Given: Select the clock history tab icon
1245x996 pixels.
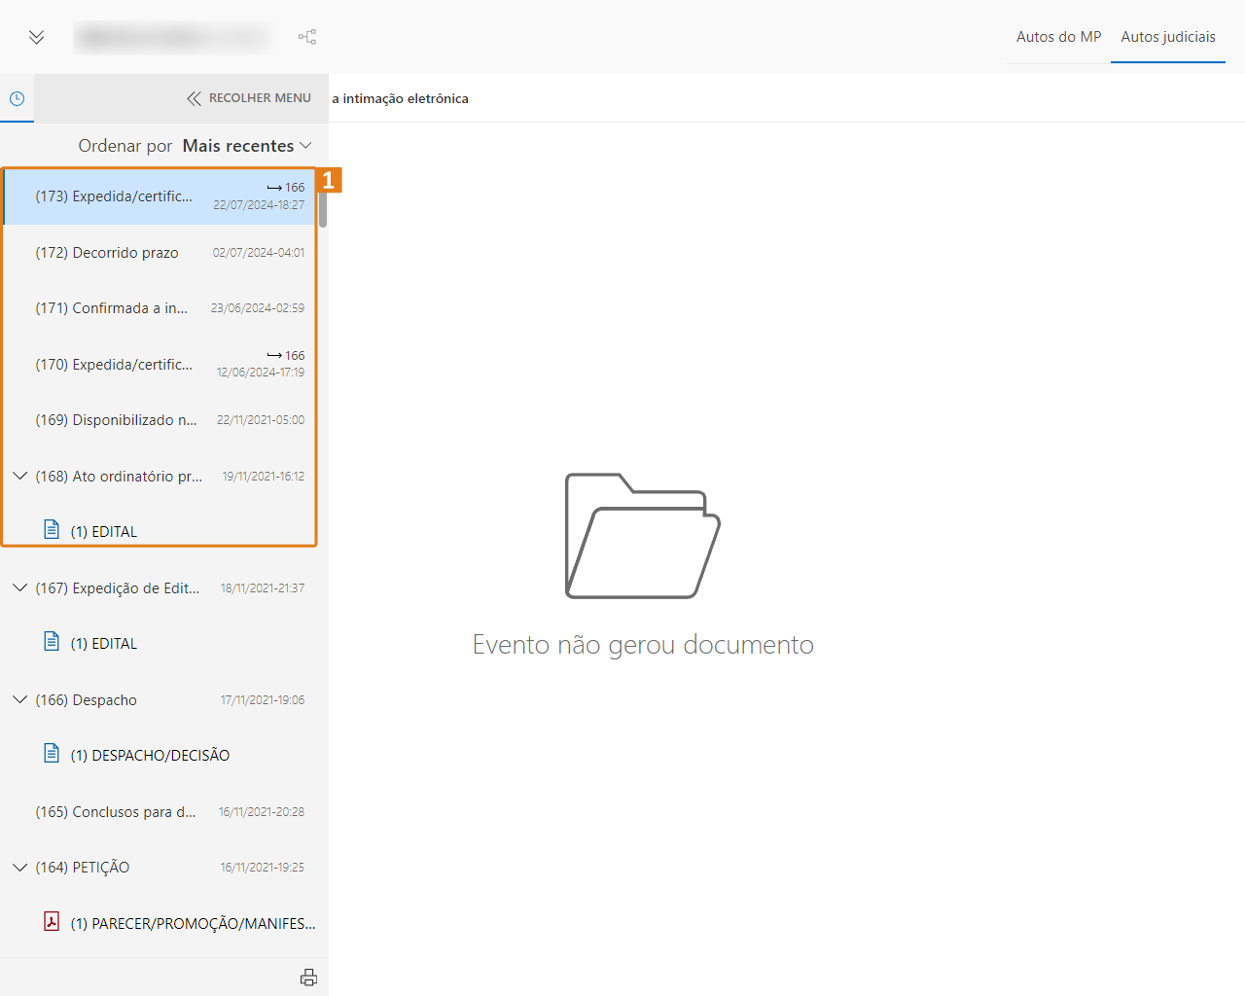Looking at the screenshot, I should (17, 98).
